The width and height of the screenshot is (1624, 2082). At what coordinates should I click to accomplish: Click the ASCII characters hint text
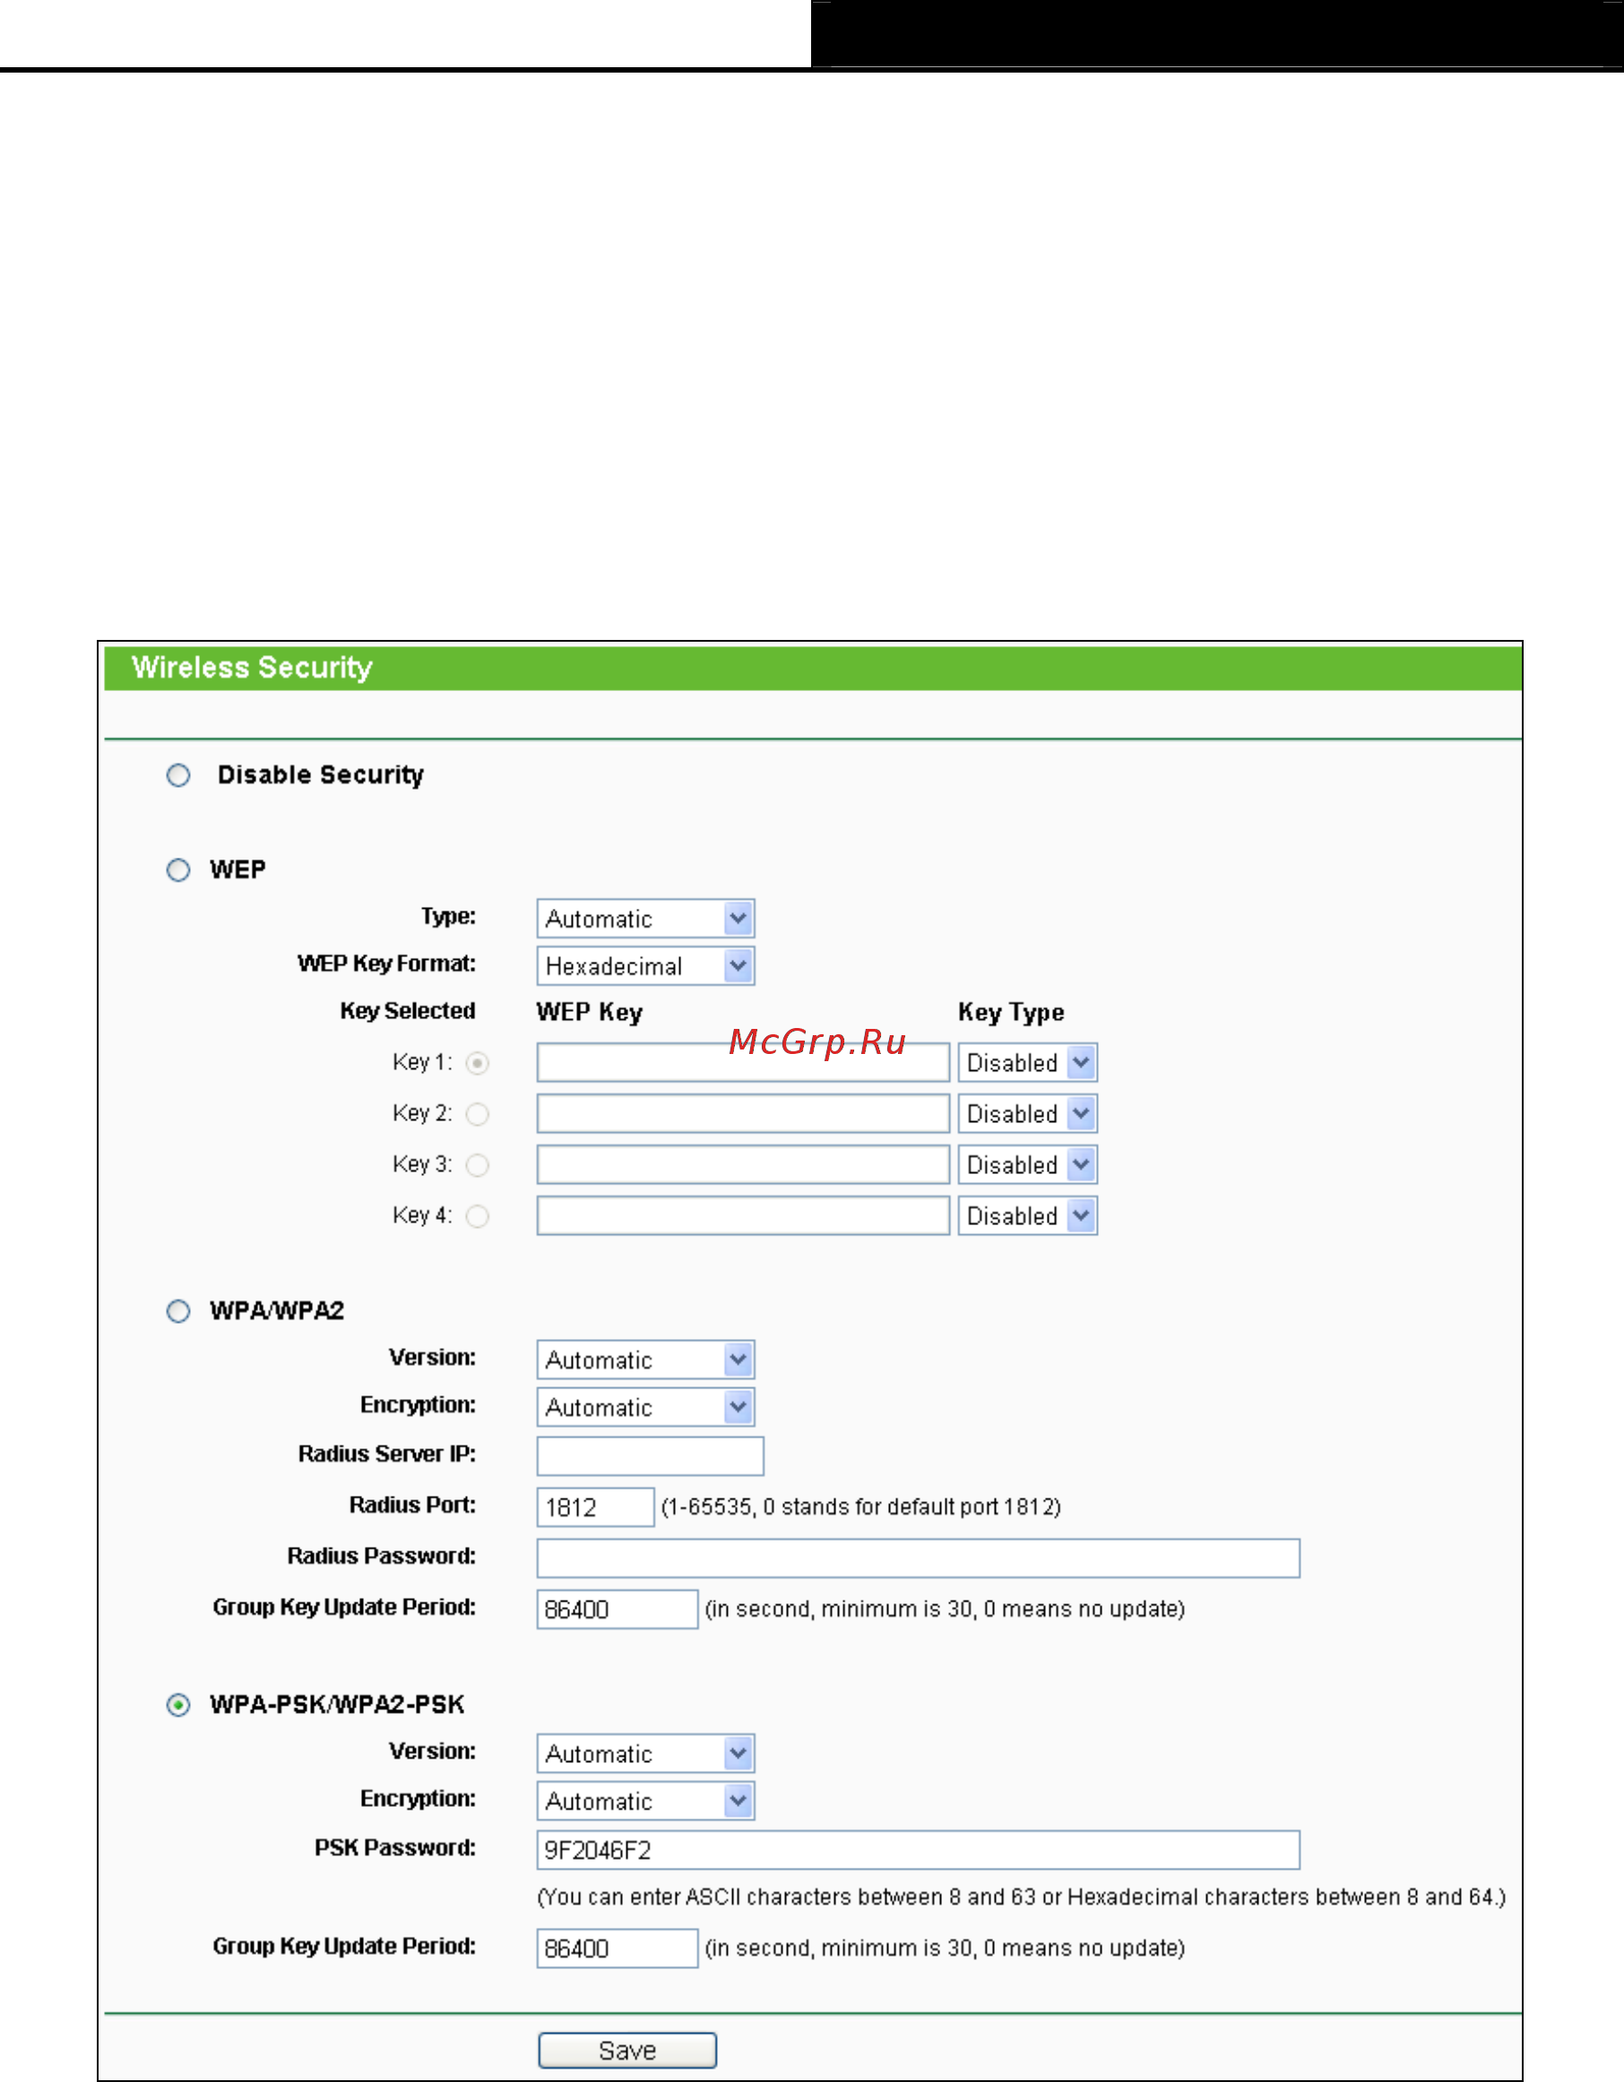point(1021,1897)
